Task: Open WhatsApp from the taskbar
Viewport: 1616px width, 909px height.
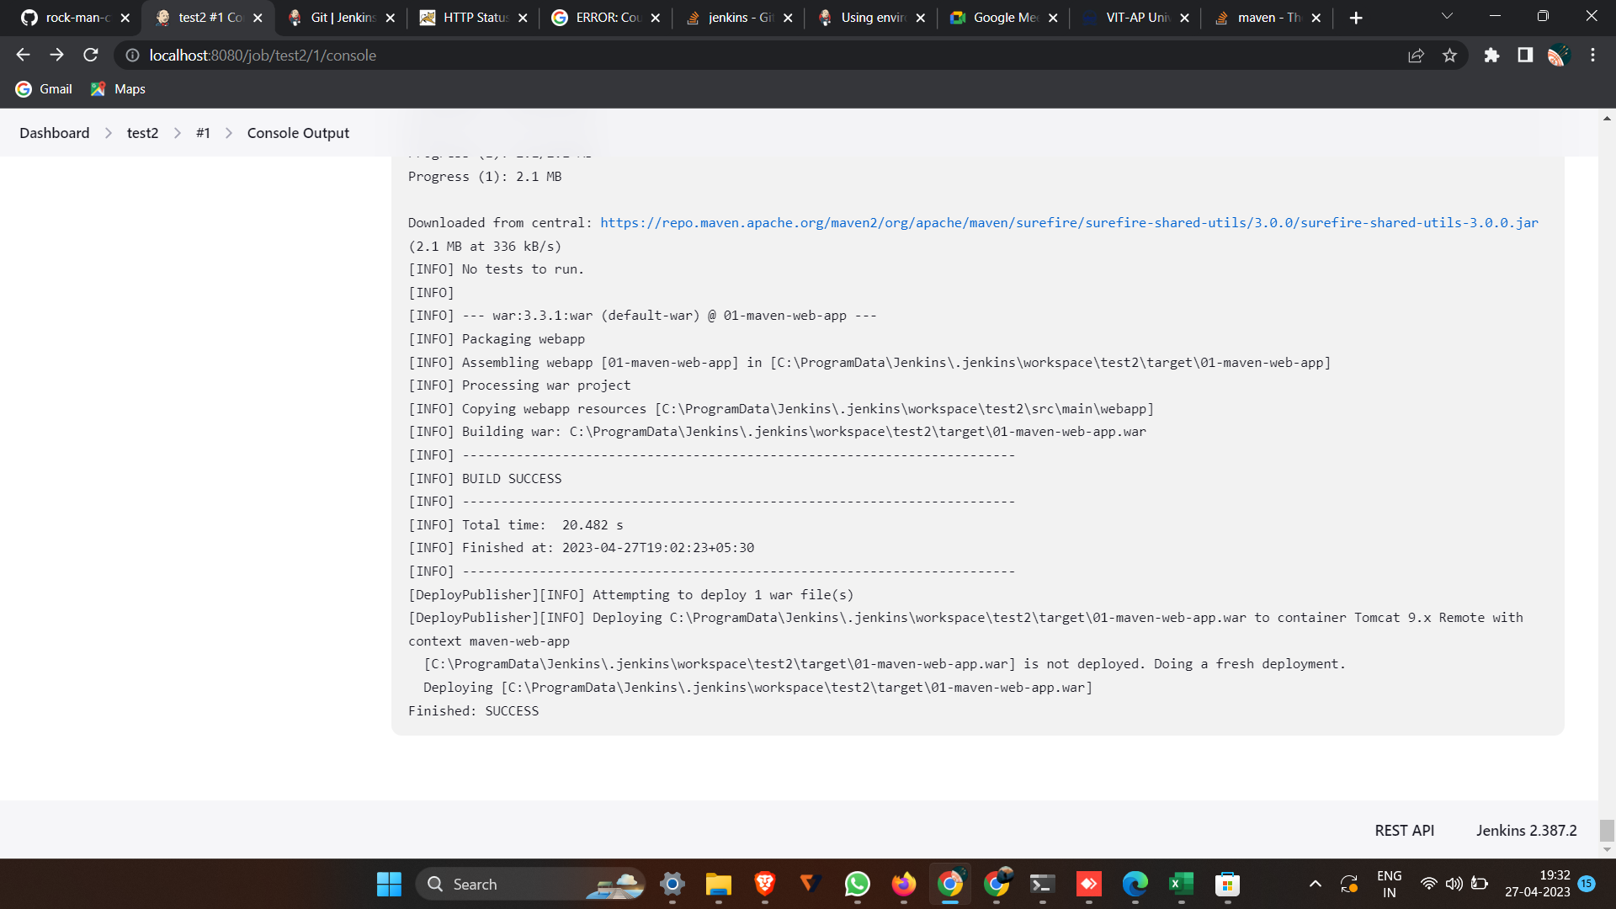Action: click(x=857, y=884)
